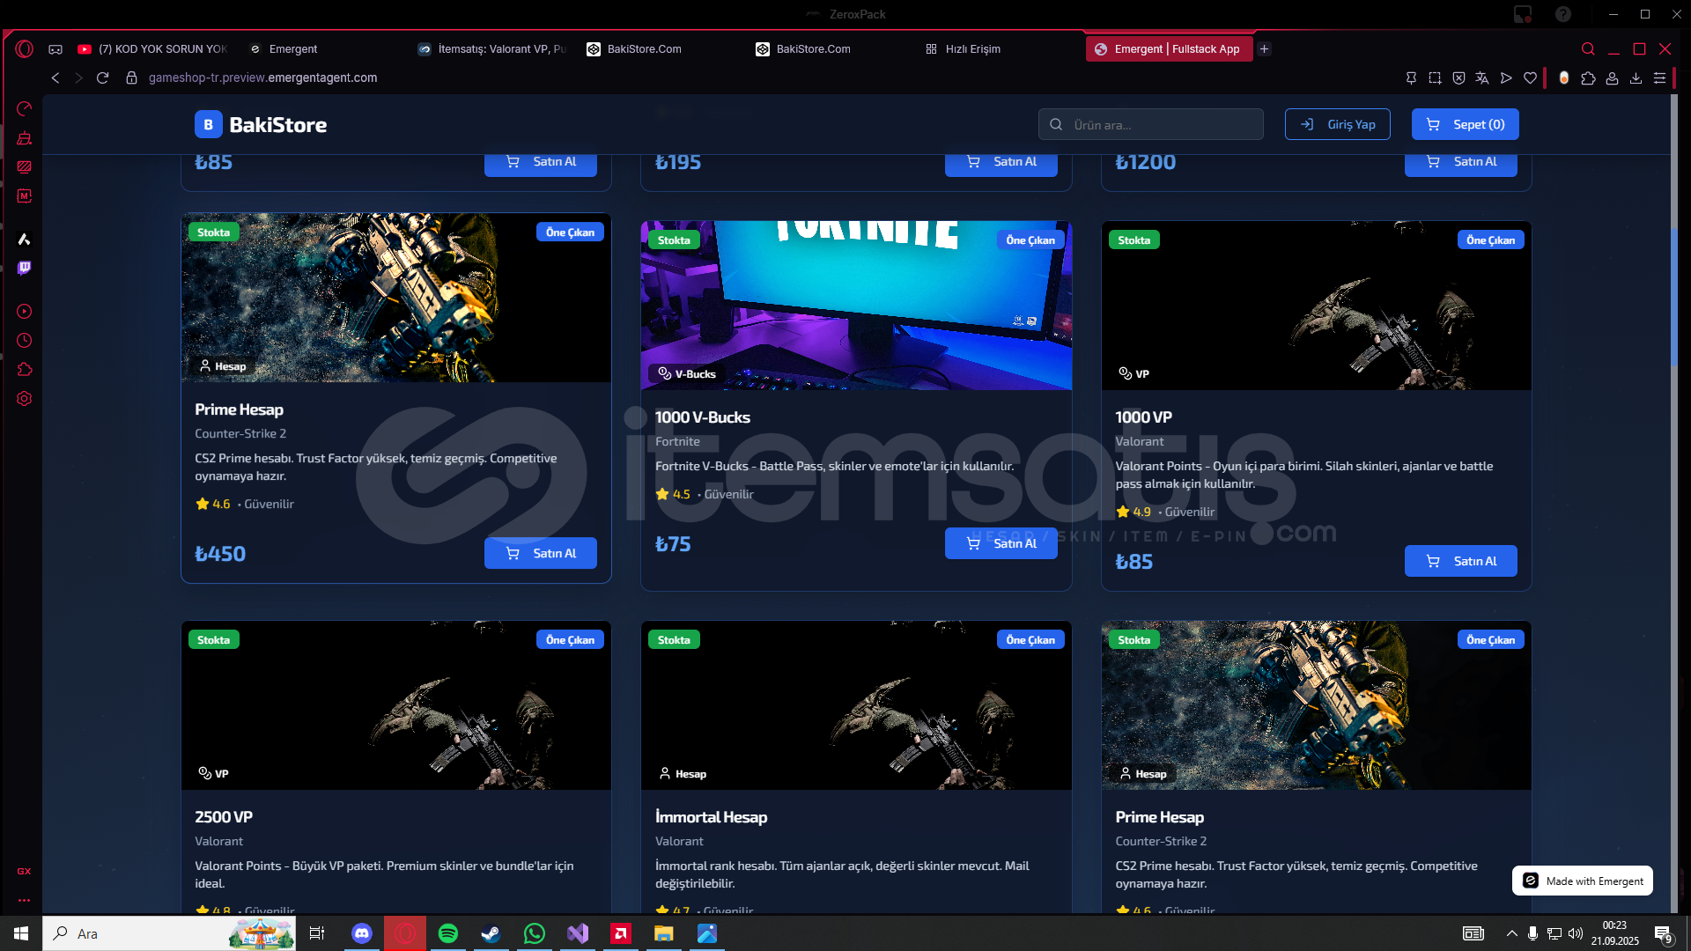Click the Opera menu logo
1691x951 pixels.
pos(25,48)
